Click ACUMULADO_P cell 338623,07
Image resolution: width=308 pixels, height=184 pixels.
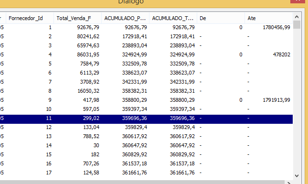pyautogui.click(x=135, y=73)
